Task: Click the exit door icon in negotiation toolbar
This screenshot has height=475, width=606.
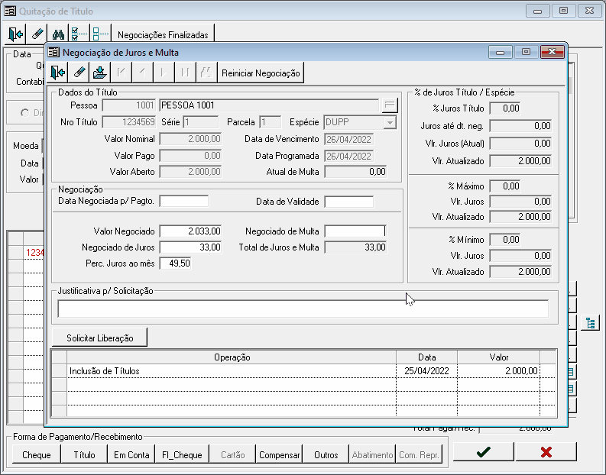Action: click(x=58, y=73)
